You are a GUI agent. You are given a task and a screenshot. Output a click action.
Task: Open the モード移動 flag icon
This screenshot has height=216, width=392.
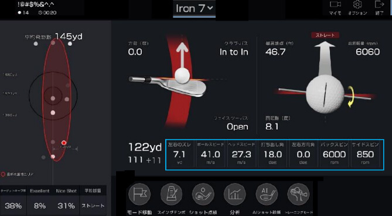click(139, 194)
